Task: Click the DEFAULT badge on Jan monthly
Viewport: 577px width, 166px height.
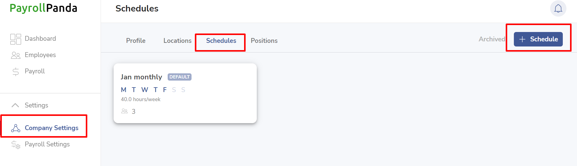Action: [x=179, y=77]
